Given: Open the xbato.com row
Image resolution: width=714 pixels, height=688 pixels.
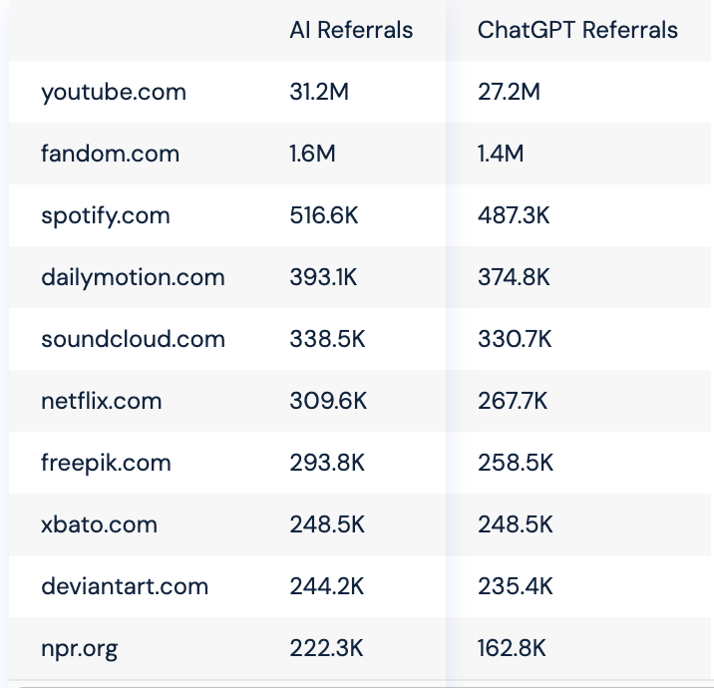Looking at the screenshot, I should [100, 524].
